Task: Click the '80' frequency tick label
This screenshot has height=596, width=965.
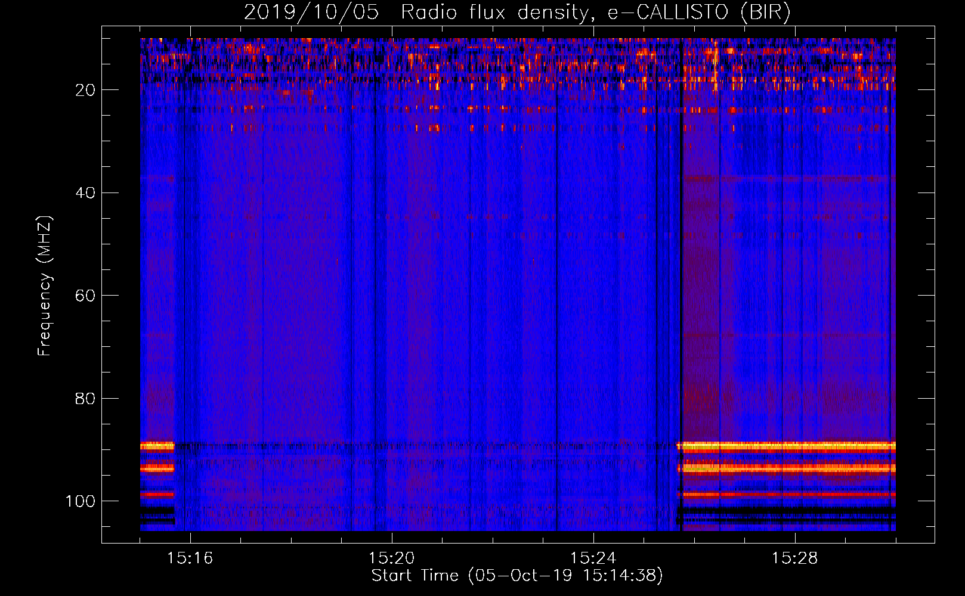Action: (x=85, y=398)
